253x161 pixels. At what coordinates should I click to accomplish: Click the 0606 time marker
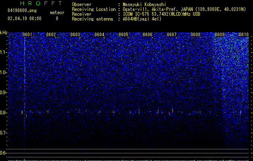(148, 35)
